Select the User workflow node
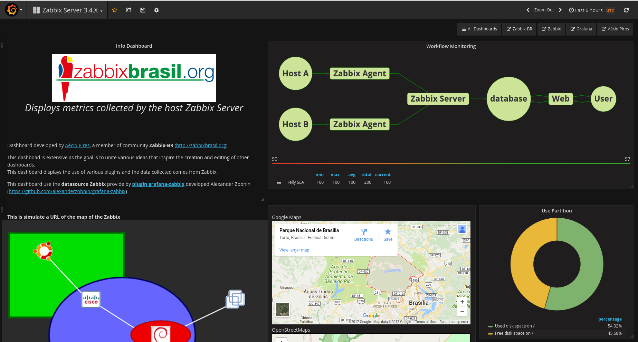 [603, 99]
